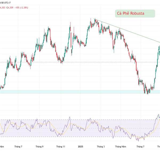
Task: Click the Tháng Năm label right of Tháng 3
Action: (121, 146)
